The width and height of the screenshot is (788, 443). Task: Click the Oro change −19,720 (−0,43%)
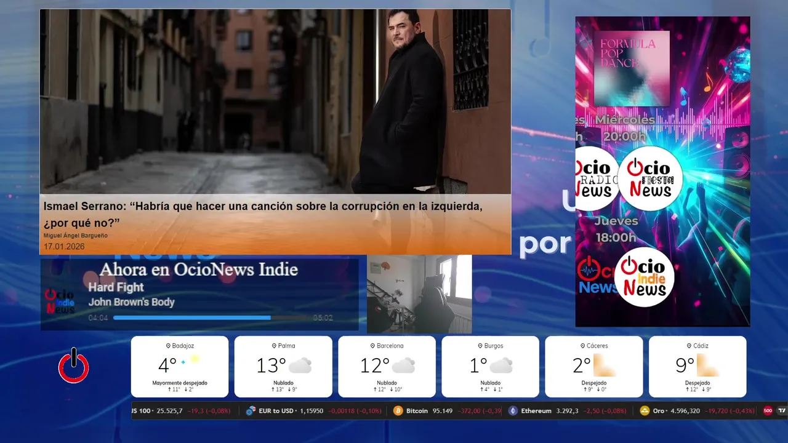(x=730, y=410)
